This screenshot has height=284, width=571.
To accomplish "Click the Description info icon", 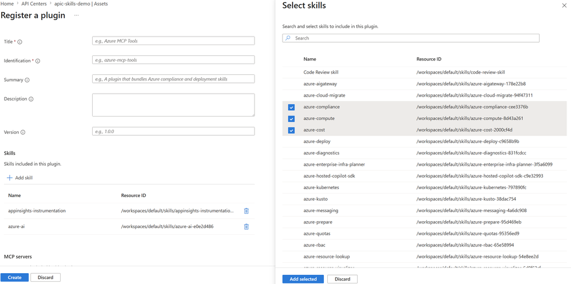I will click(30, 99).
